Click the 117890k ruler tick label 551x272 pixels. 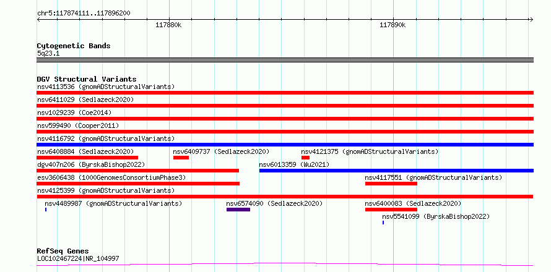coord(393,25)
